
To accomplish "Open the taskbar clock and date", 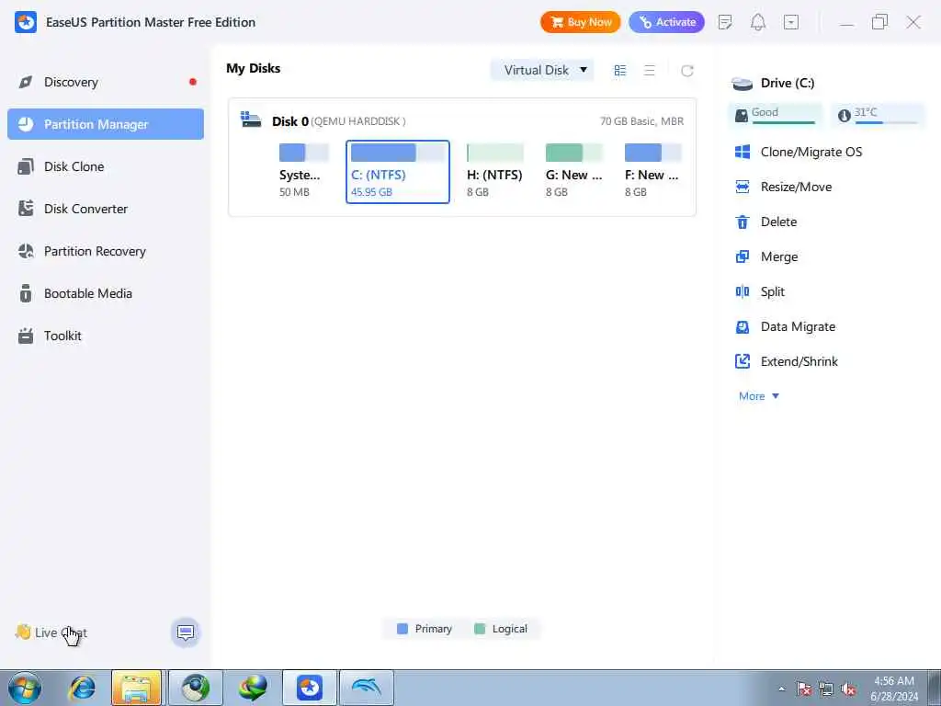I will [894, 689].
